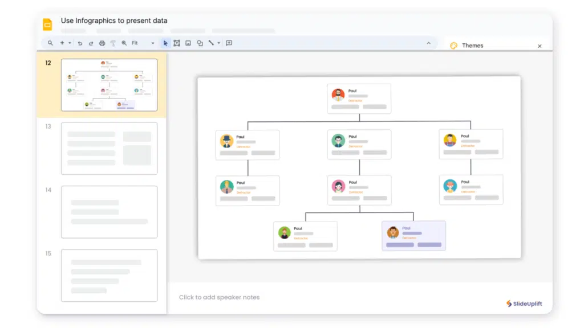Click the print icon
This screenshot has width=584, height=328.
[x=102, y=43]
